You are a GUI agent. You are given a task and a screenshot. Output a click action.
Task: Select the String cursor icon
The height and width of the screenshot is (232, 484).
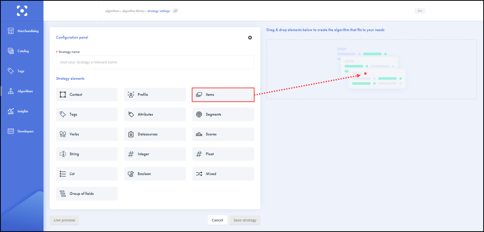[x=63, y=154]
